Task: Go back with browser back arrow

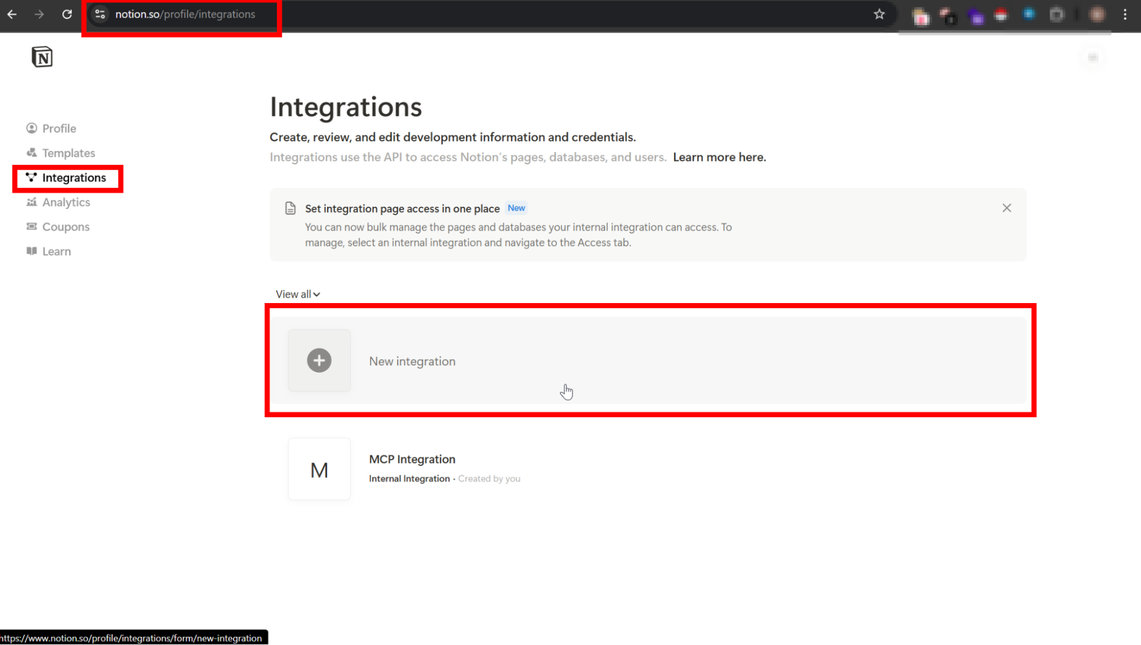Action: point(12,14)
